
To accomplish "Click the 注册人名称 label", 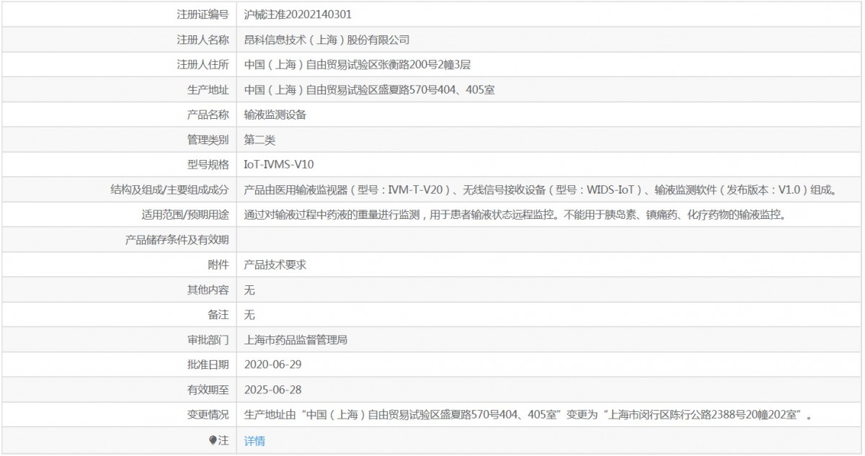I will point(203,39).
